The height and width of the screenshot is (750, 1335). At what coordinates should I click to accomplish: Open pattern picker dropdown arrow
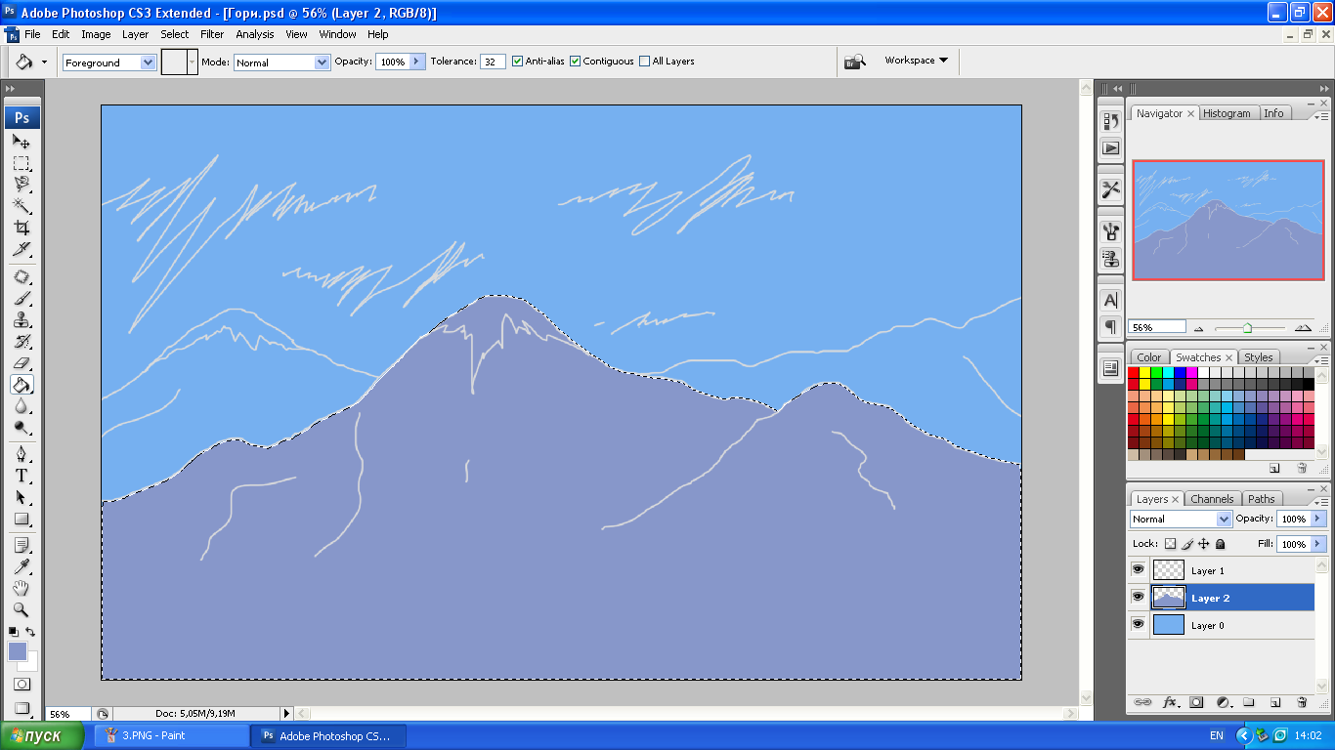193,62
